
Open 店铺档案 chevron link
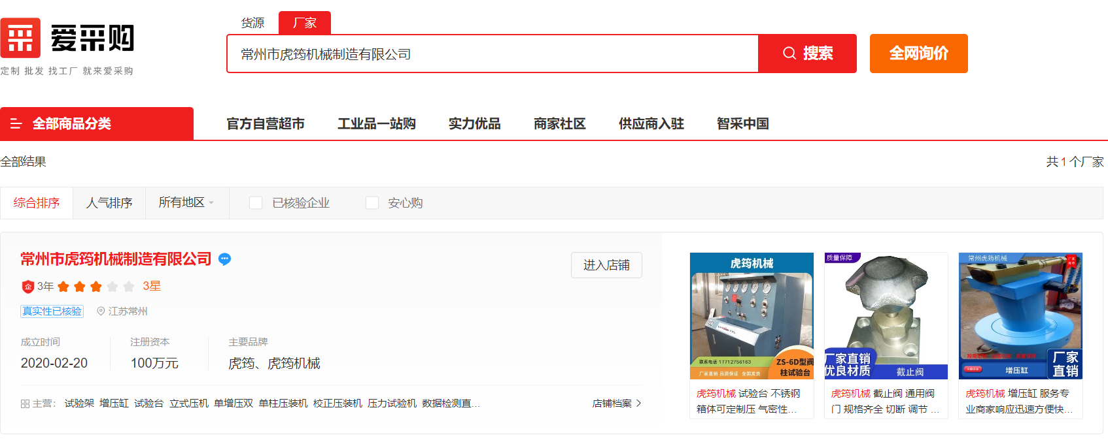coord(617,404)
